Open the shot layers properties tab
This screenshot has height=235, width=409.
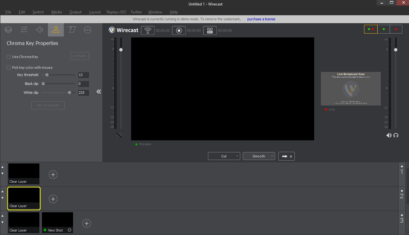[8, 30]
